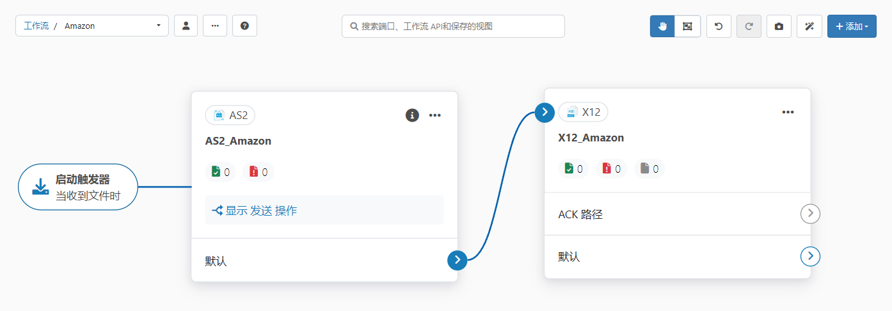This screenshot has height=311, width=892.
Task: Open the X12_Amazon three-dot menu
Action: [x=788, y=112]
